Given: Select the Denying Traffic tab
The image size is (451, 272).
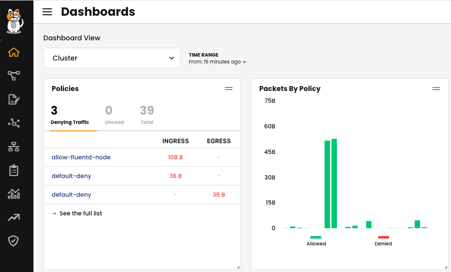Looking at the screenshot, I should coord(70,115).
